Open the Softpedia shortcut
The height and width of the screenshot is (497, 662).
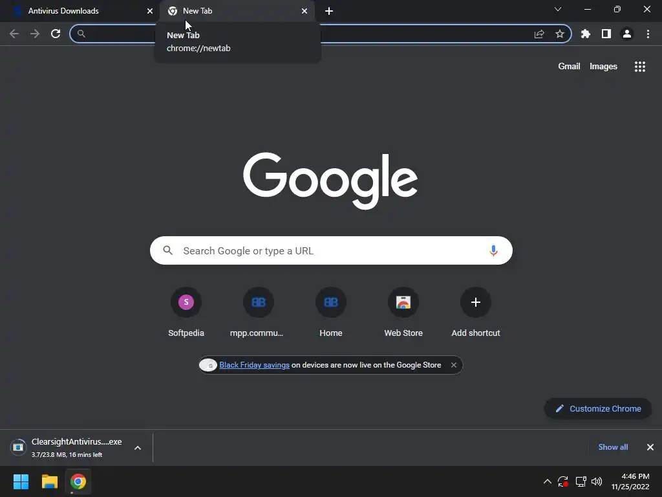186,313
